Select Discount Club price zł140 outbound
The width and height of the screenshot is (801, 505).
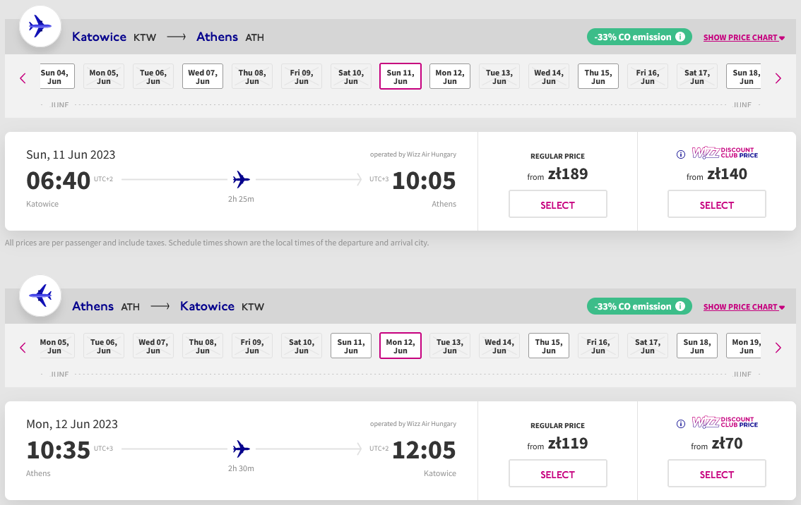(717, 204)
